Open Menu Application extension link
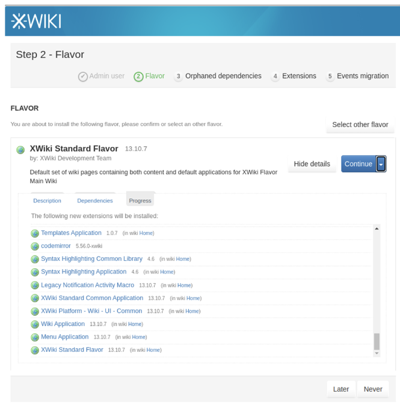 pos(64,337)
